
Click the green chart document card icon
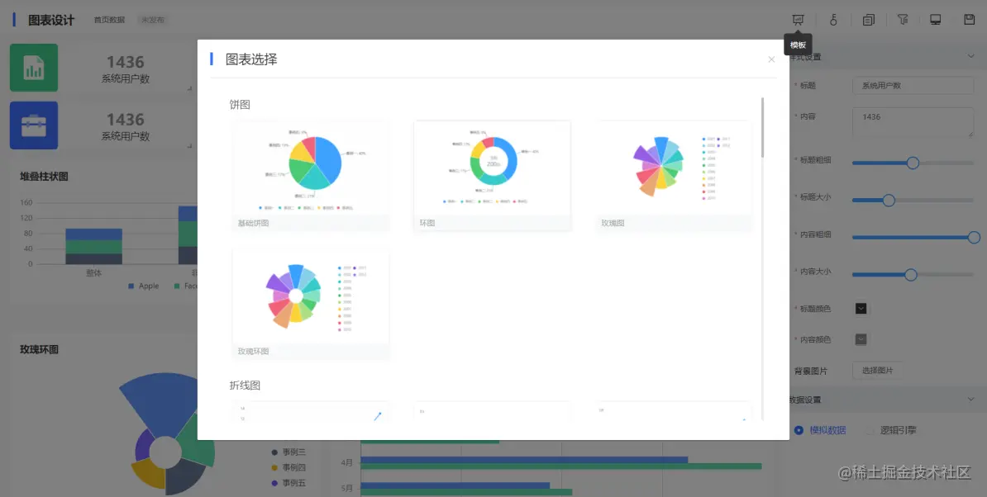click(34, 68)
